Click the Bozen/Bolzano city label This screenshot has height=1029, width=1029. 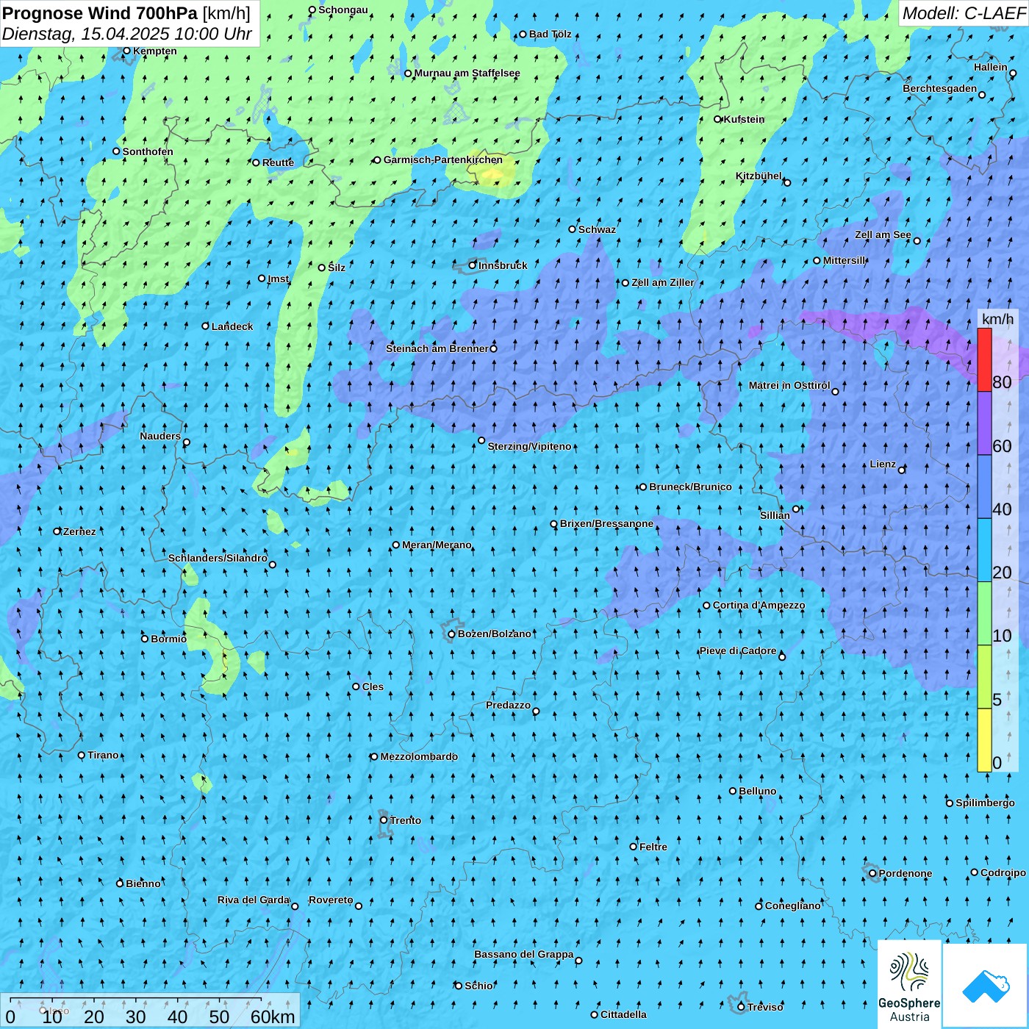click(x=494, y=634)
